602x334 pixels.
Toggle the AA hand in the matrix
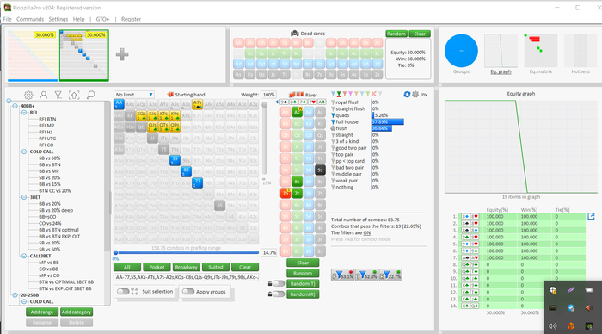[x=119, y=104]
